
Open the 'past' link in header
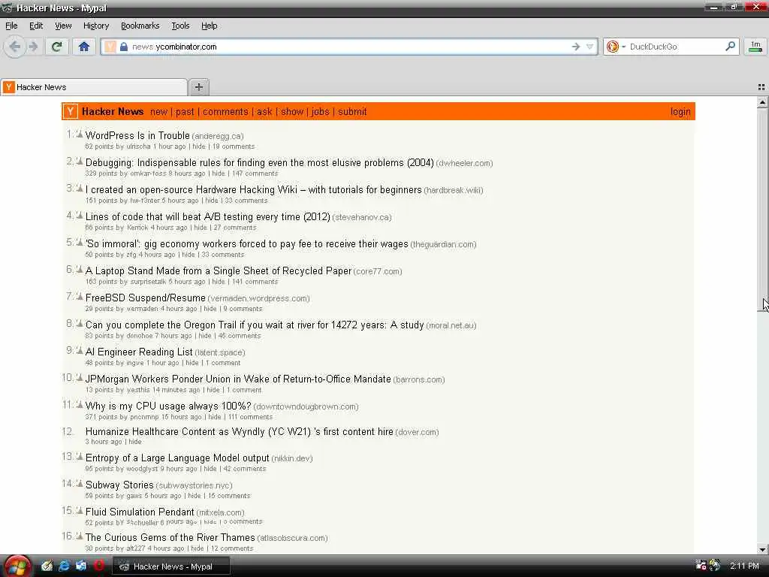(x=185, y=111)
